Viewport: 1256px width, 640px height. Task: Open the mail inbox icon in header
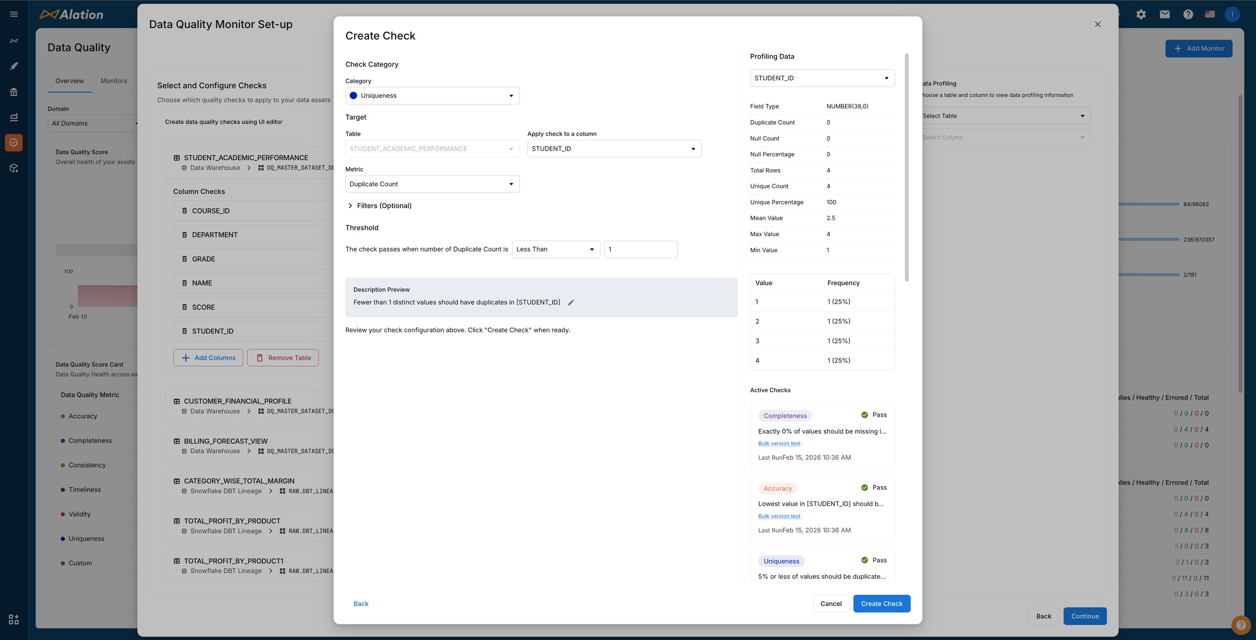pyautogui.click(x=1165, y=14)
